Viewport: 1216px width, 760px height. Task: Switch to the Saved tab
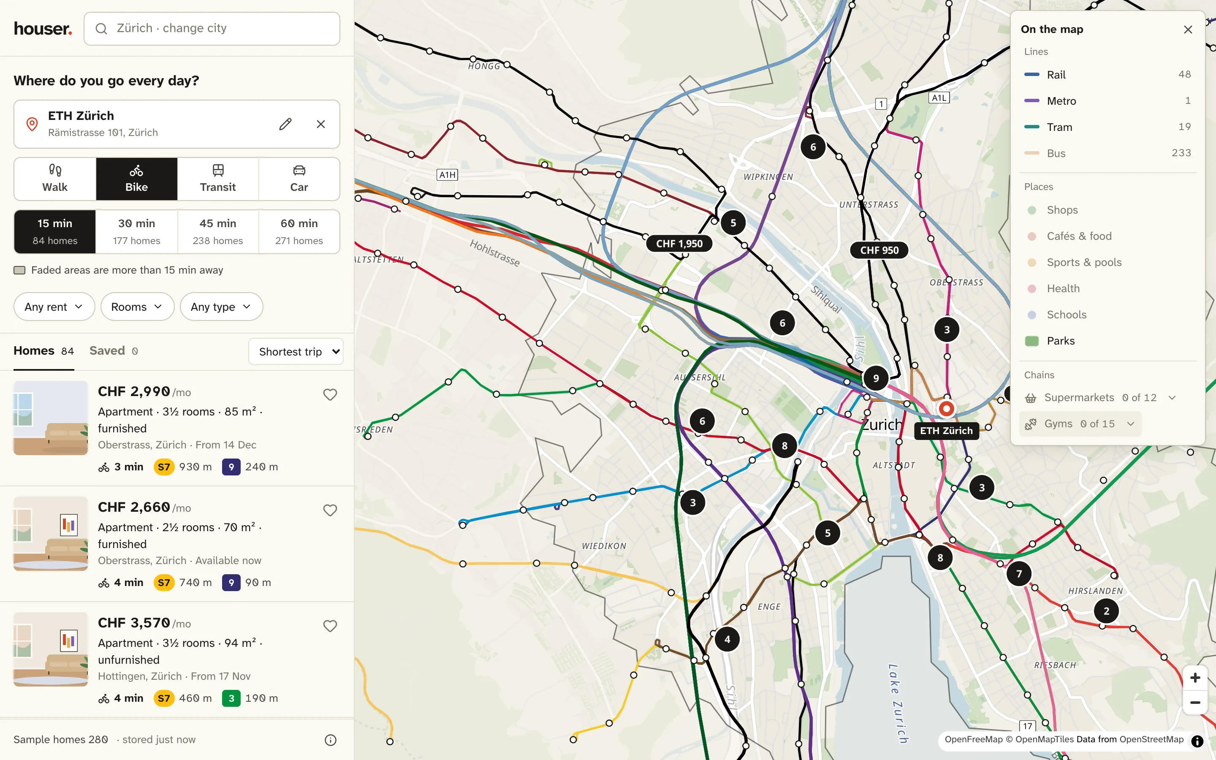coord(114,351)
